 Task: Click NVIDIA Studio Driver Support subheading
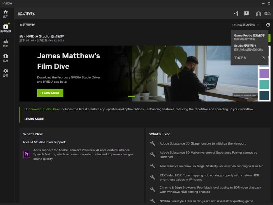[x=44, y=142]
